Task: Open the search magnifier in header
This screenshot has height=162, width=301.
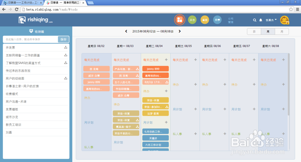Action: point(255,20)
